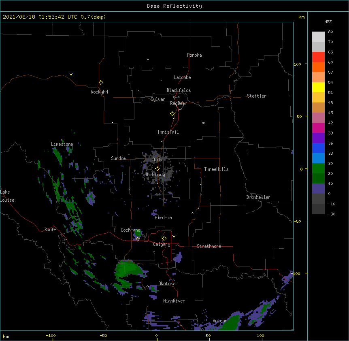Image resolution: width=349 pixels, height=341 pixels.
Task: Click the Banff city label
Action: tap(50, 230)
